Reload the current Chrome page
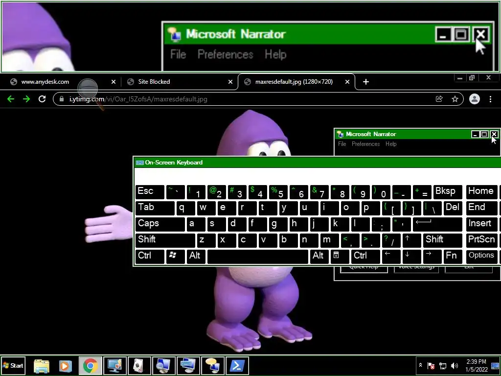This screenshot has height=376, width=501. pos(42,99)
